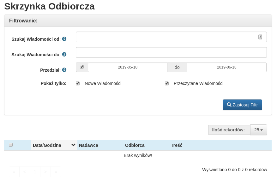Click info icon beside 'Szukaj Wiadomości do'
277x186 pixels.
(x=64, y=54)
